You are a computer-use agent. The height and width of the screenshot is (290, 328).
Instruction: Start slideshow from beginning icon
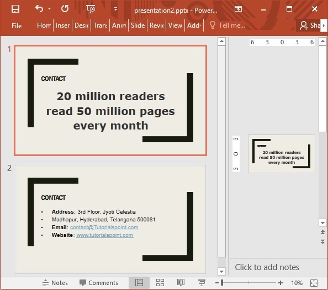91,9
